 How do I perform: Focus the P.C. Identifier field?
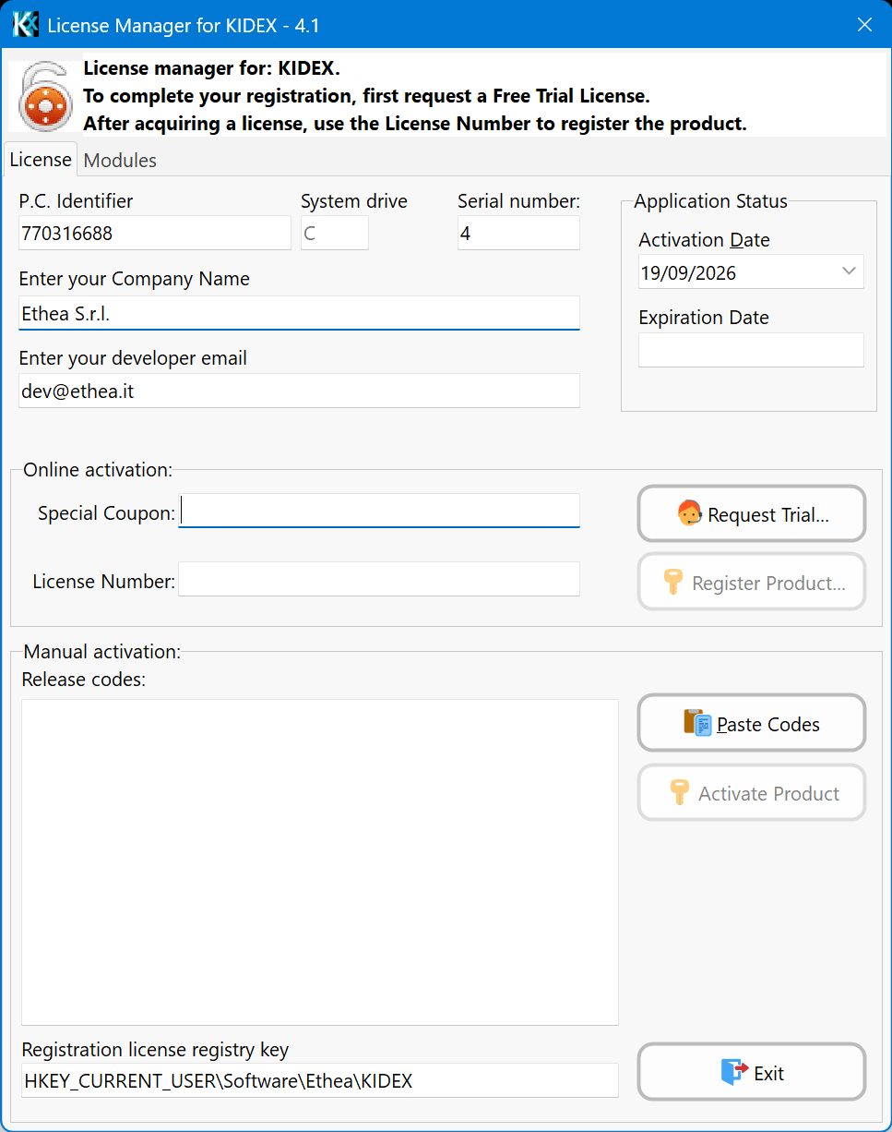(x=155, y=234)
